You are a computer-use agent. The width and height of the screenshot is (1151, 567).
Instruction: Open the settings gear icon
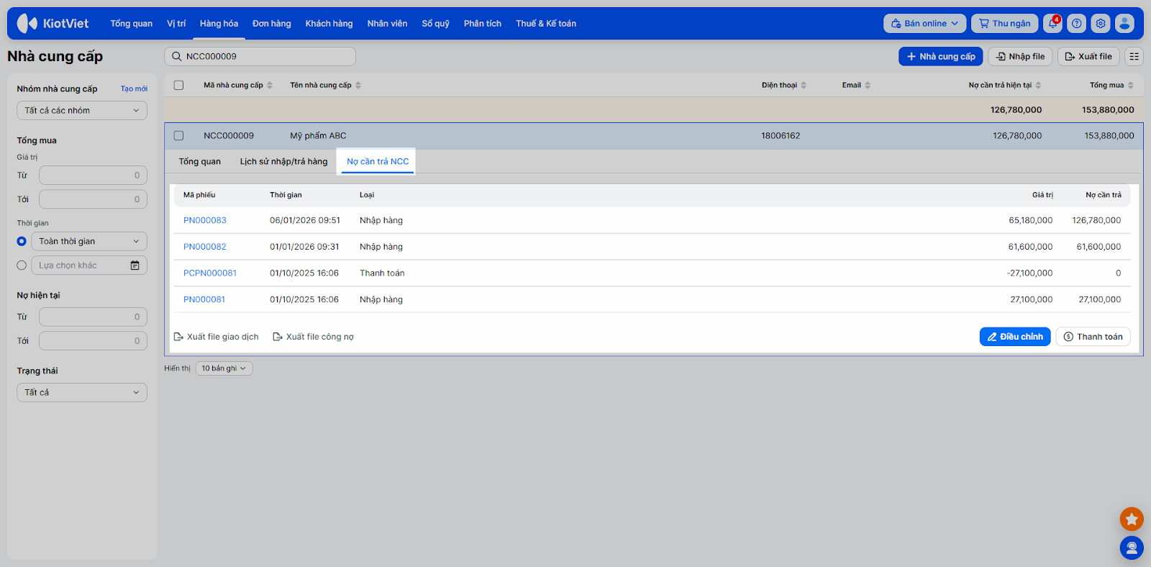coord(1100,24)
